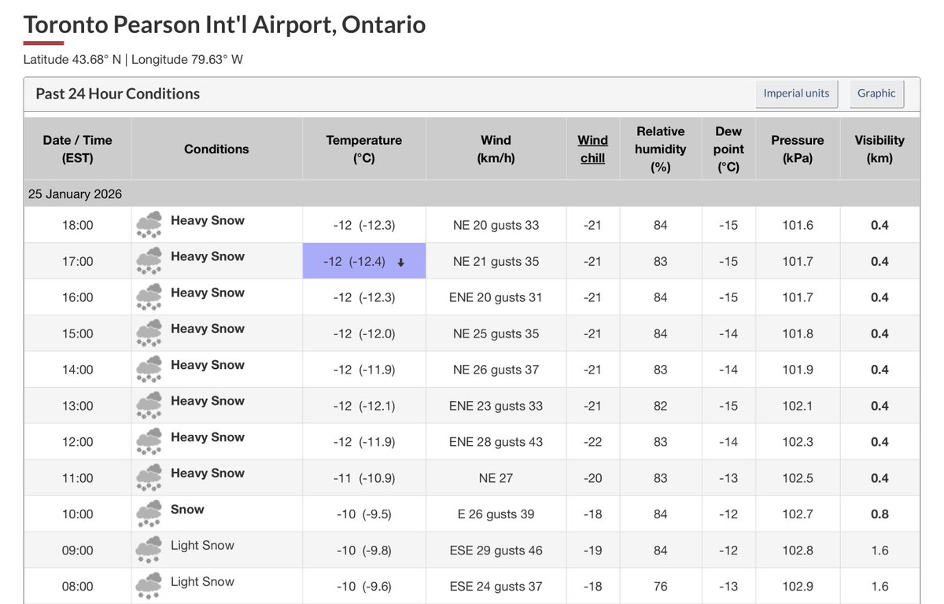Click dew point -13 in 11:00 row
Image resolution: width=944 pixels, height=604 pixels.
pos(728,478)
